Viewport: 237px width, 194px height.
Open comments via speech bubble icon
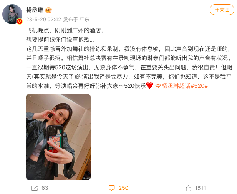111,188
